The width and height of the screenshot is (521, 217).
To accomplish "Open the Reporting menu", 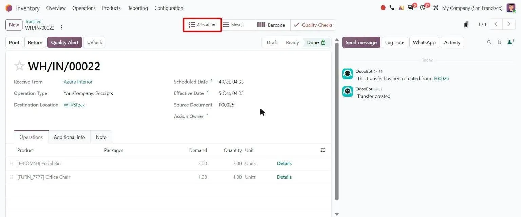I will coord(137,8).
